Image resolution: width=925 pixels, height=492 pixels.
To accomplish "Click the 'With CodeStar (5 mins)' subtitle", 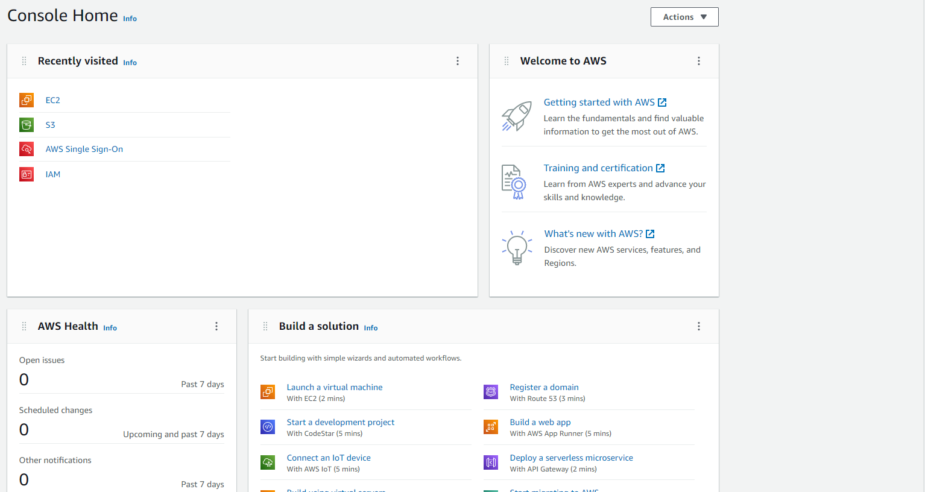I will point(324,434).
